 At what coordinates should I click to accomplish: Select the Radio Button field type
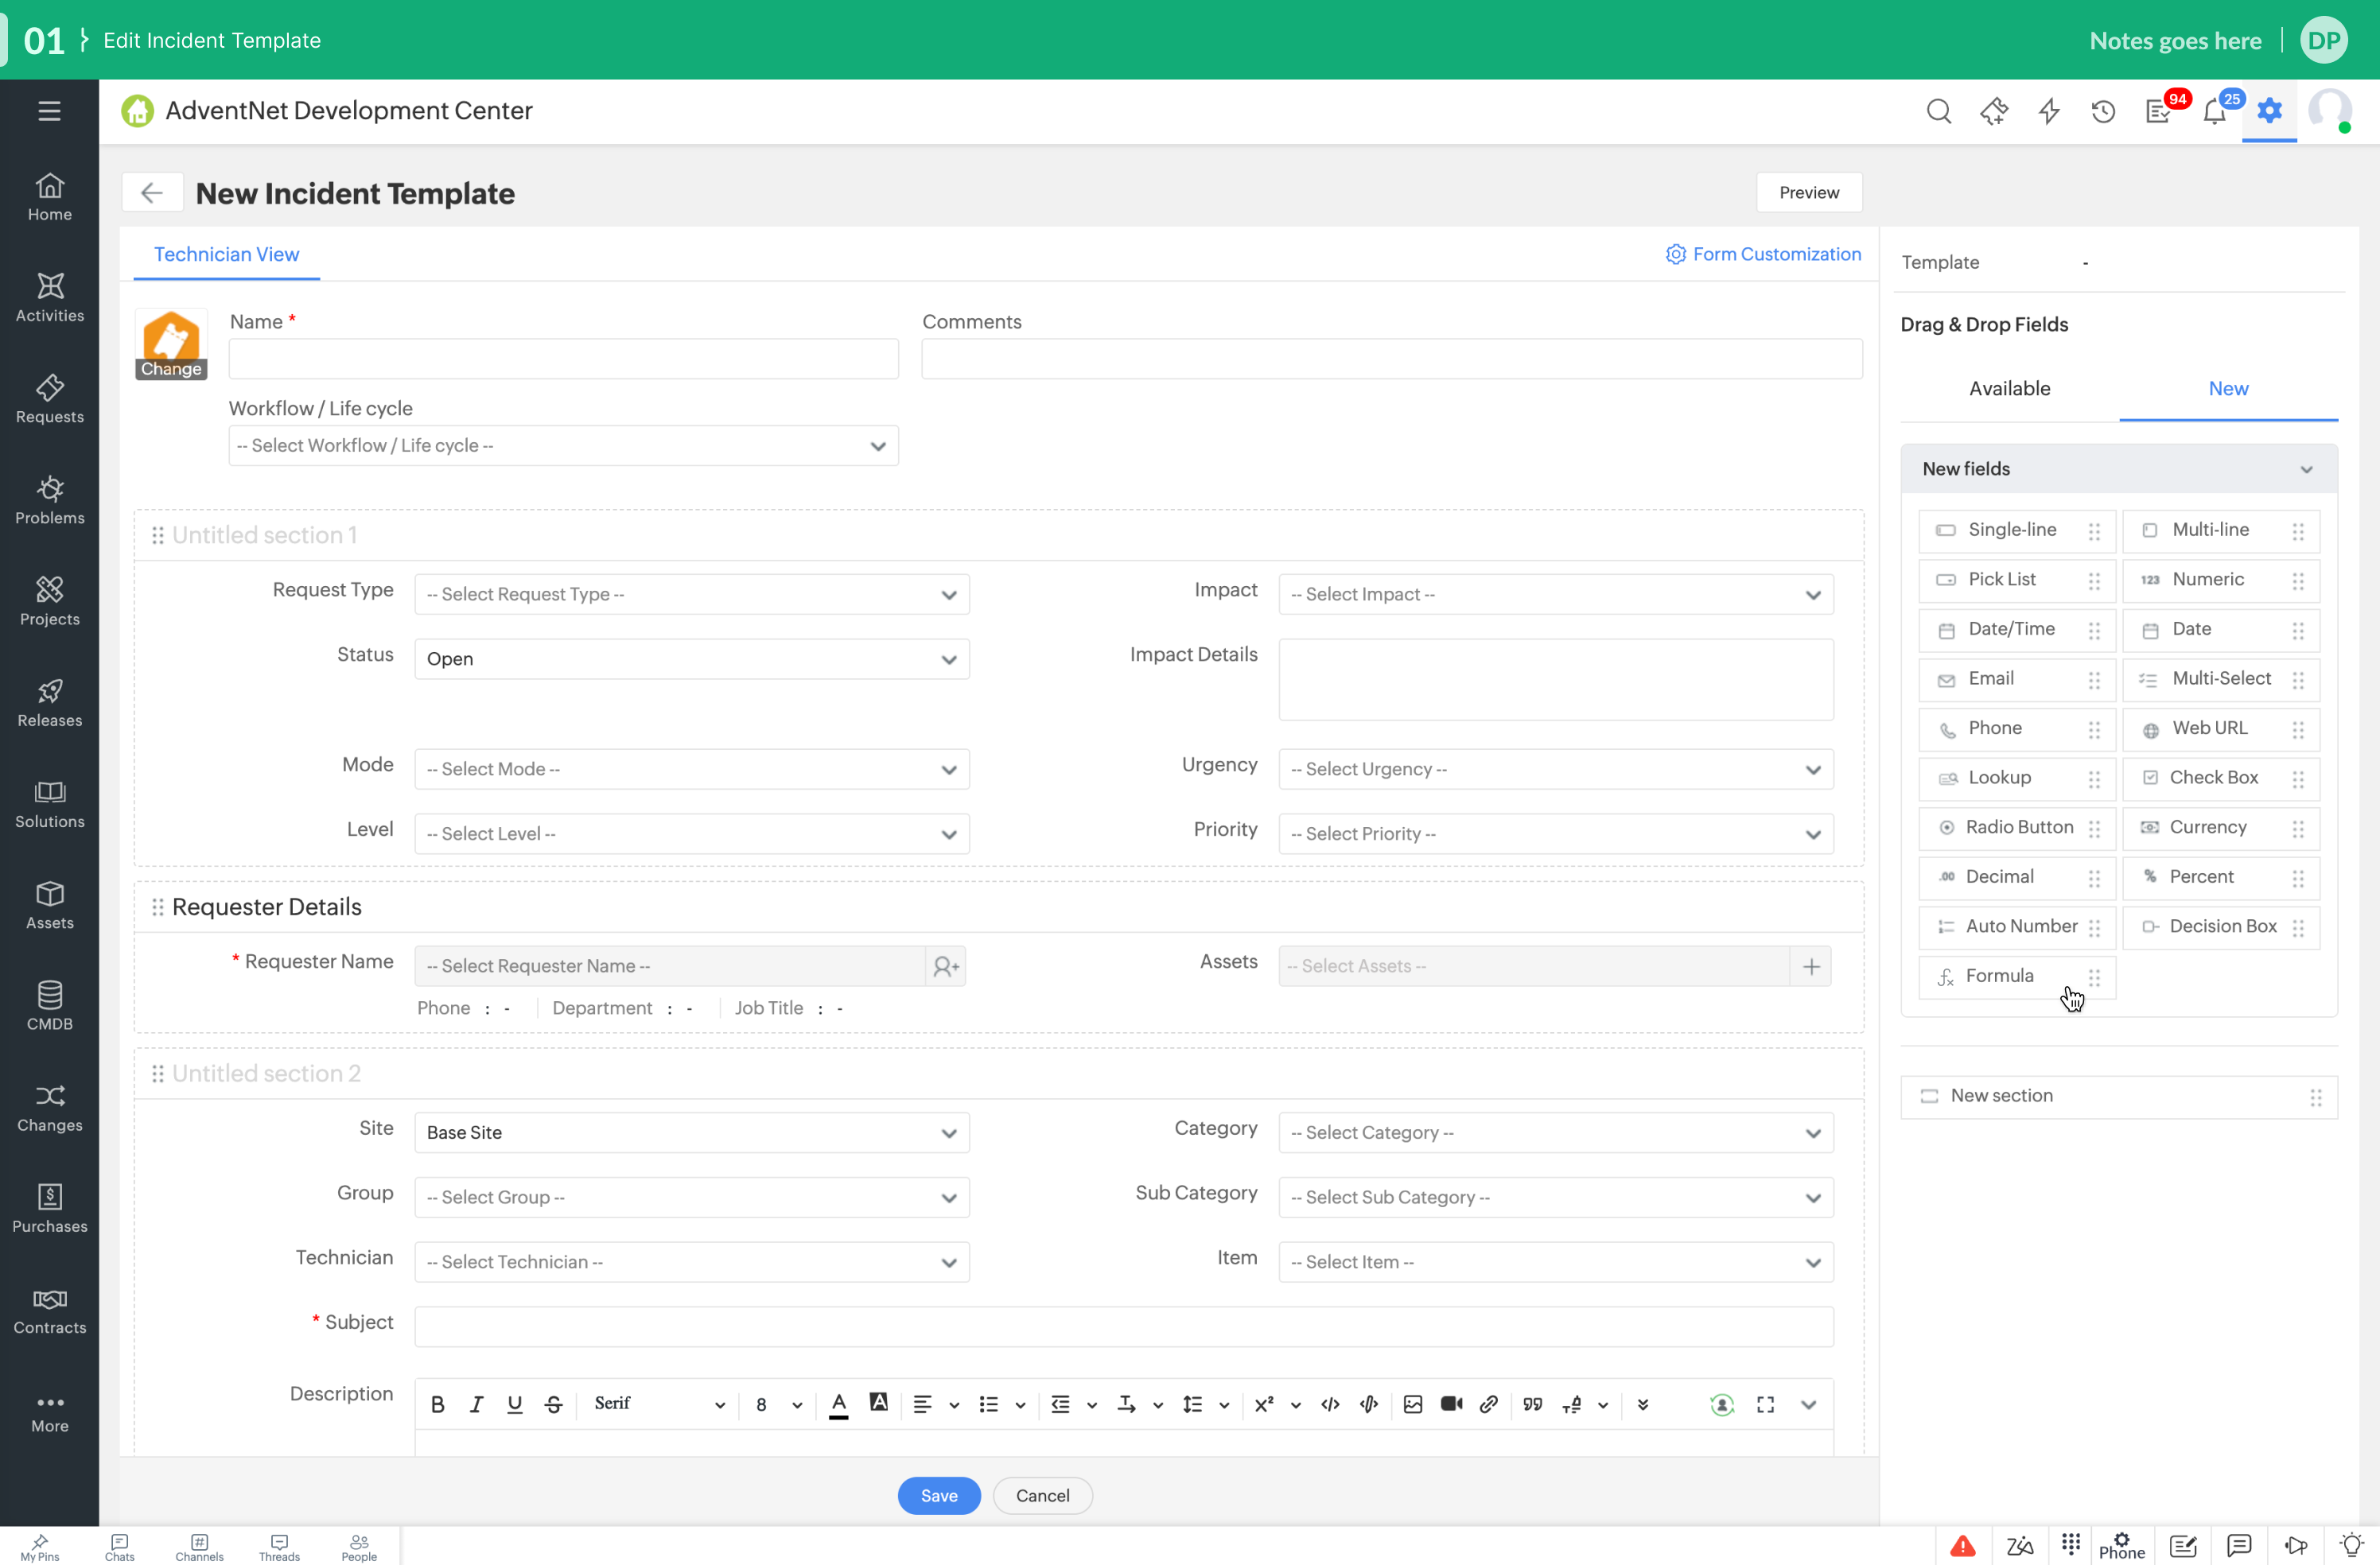pos(2016,827)
